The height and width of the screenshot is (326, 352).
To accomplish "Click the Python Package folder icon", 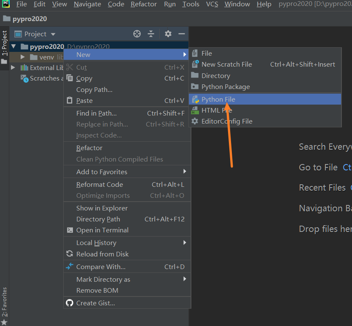I will tap(195, 86).
